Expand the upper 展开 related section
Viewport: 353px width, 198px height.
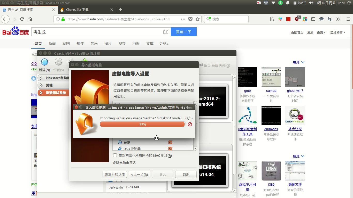coord(298,62)
